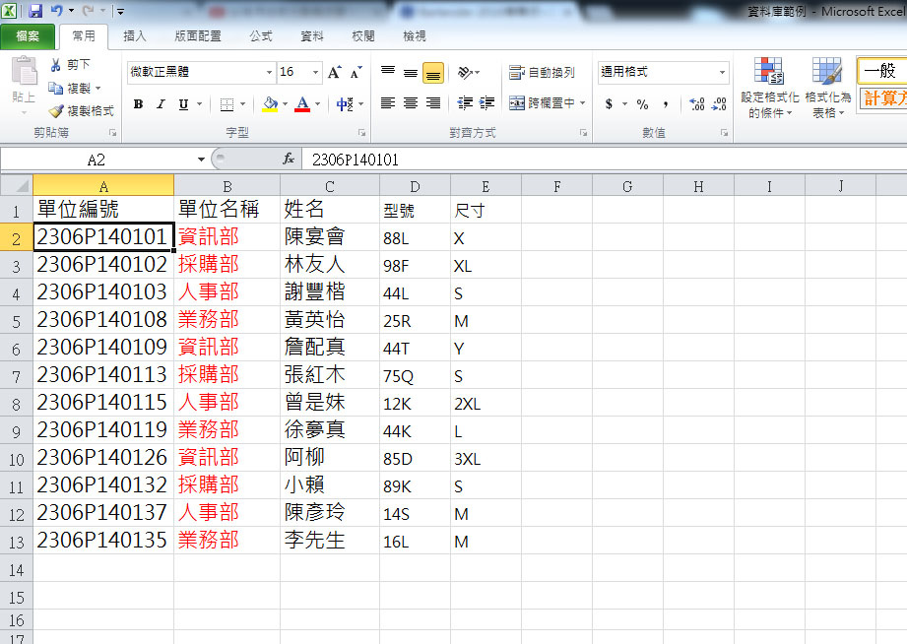This screenshot has width=907, height=644.
Task: Toggle Wrap Text (自動換列)
Action: [542, 72]
